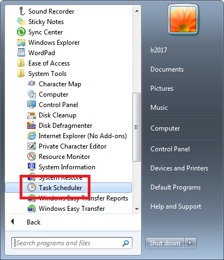Open Sticky Notes icon

coord(21,22)
